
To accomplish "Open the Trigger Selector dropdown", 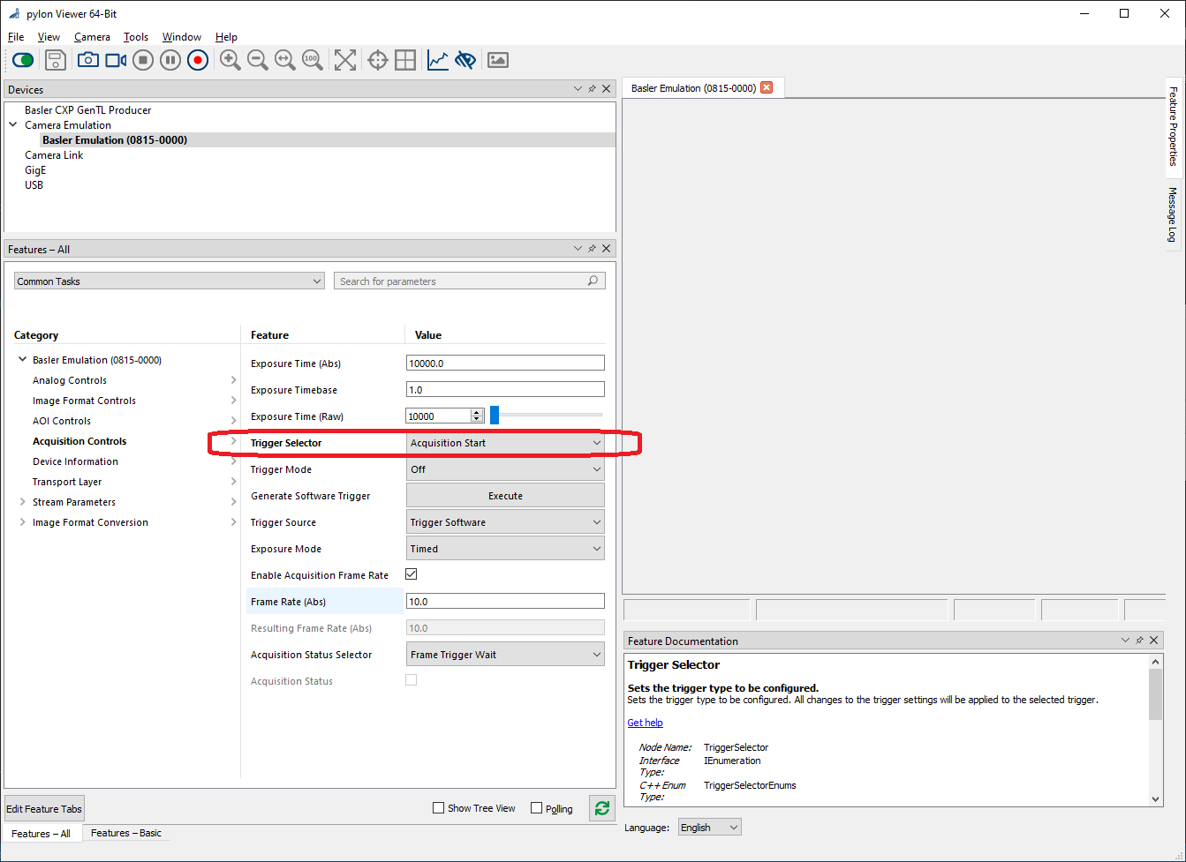I will [x=505, y=443].
